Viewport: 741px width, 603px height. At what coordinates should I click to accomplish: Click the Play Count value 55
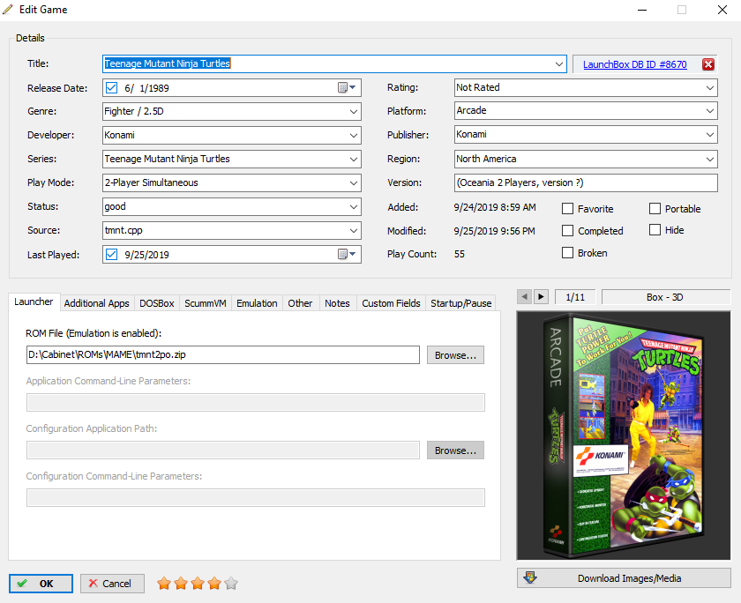pyautogui.click(x=460, y=254)
